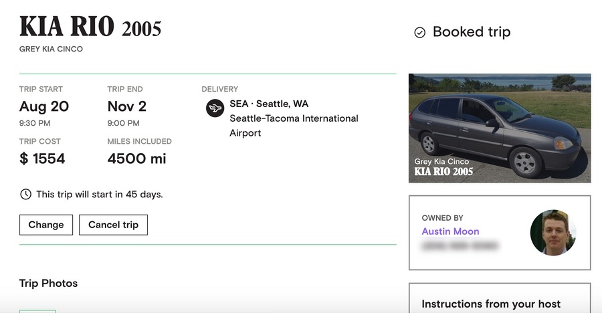Click the Seattle-Tacoma International Airport delivery text

coord(294,126)
